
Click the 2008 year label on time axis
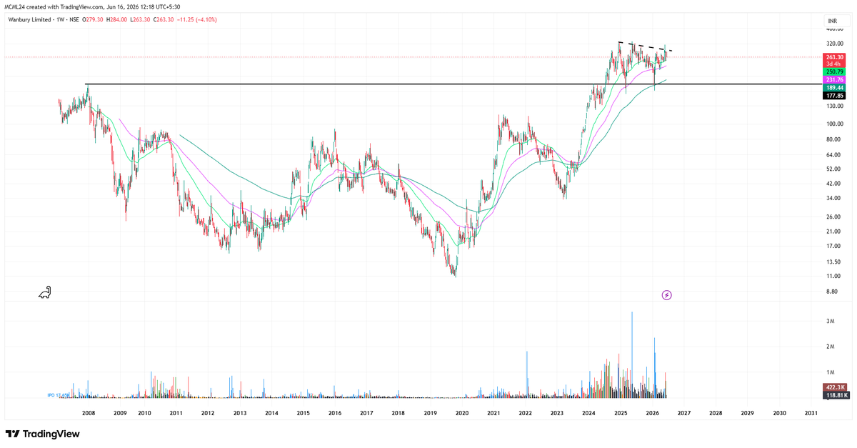point(89,413)
